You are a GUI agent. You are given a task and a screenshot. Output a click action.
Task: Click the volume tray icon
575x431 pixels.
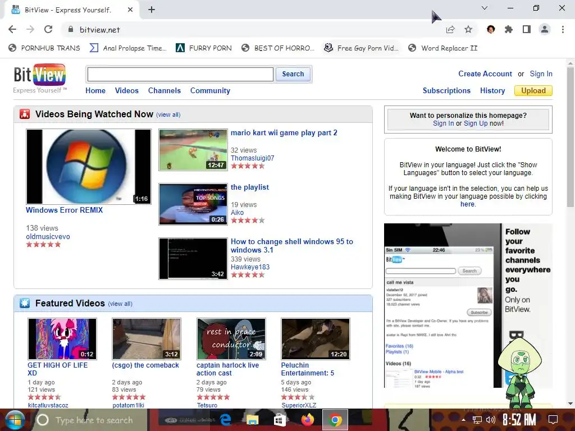[490, 420]
